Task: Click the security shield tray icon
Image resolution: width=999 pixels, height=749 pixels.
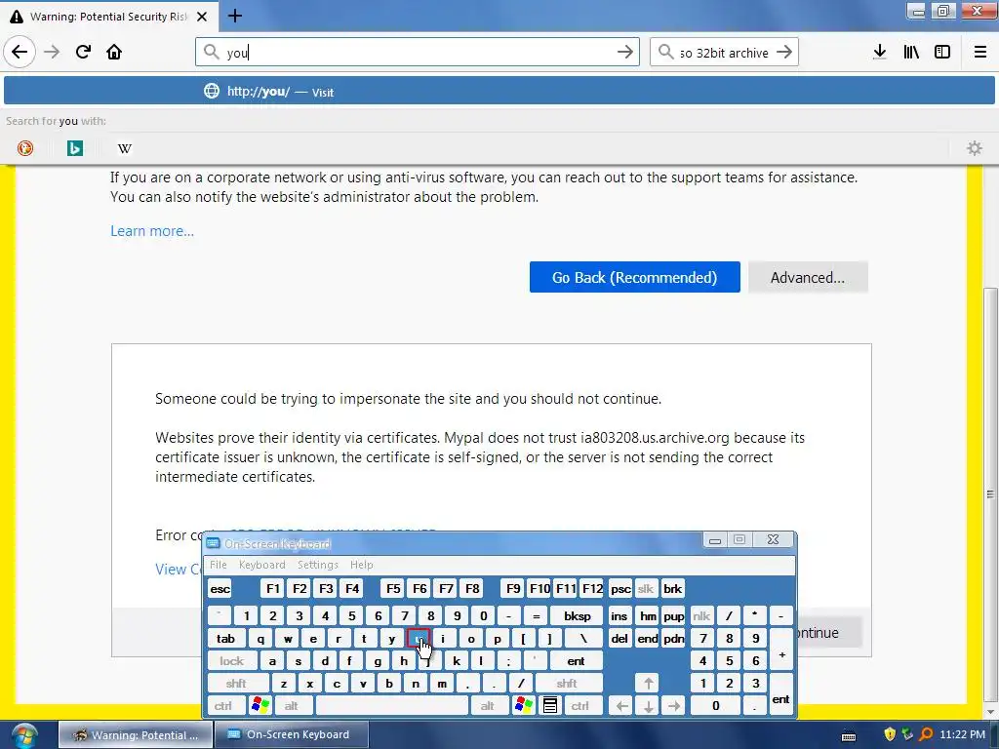Action: point(890,734)
